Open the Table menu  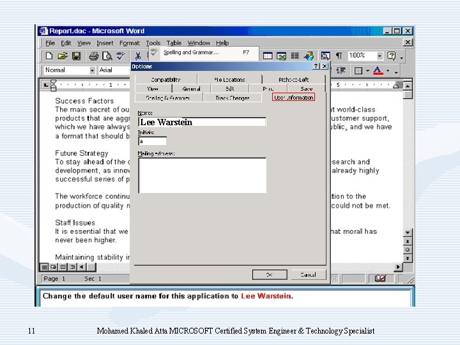174,43
